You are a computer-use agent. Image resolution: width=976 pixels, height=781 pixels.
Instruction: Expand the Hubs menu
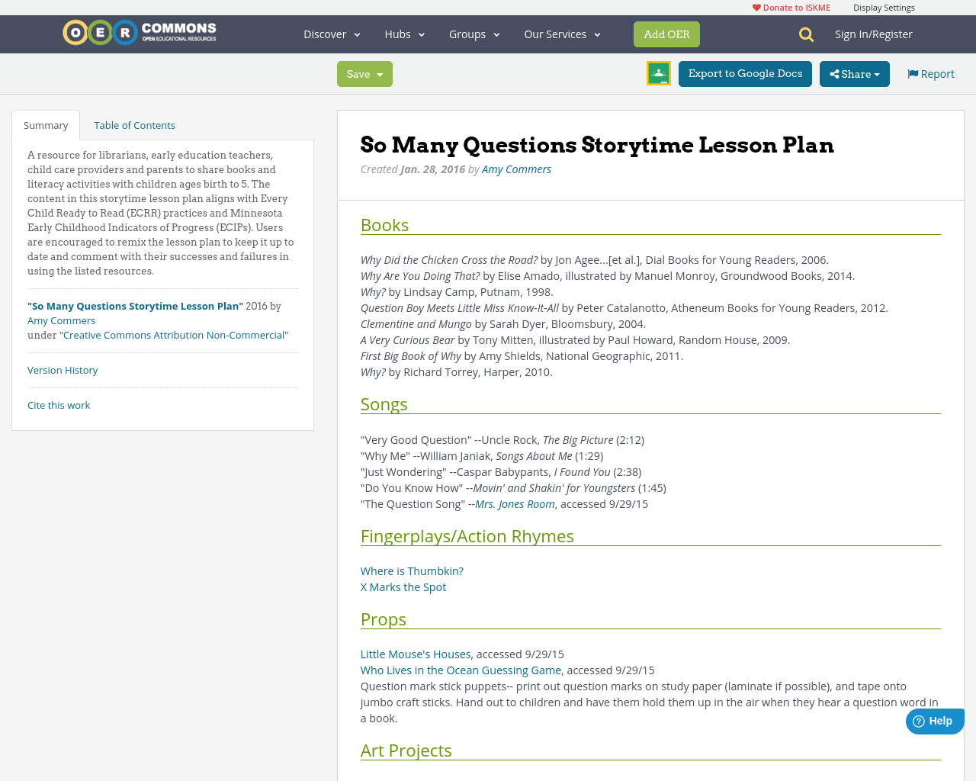(403, 34)
